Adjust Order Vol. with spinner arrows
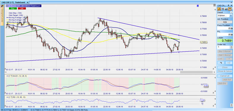 [x=231, y=47]
